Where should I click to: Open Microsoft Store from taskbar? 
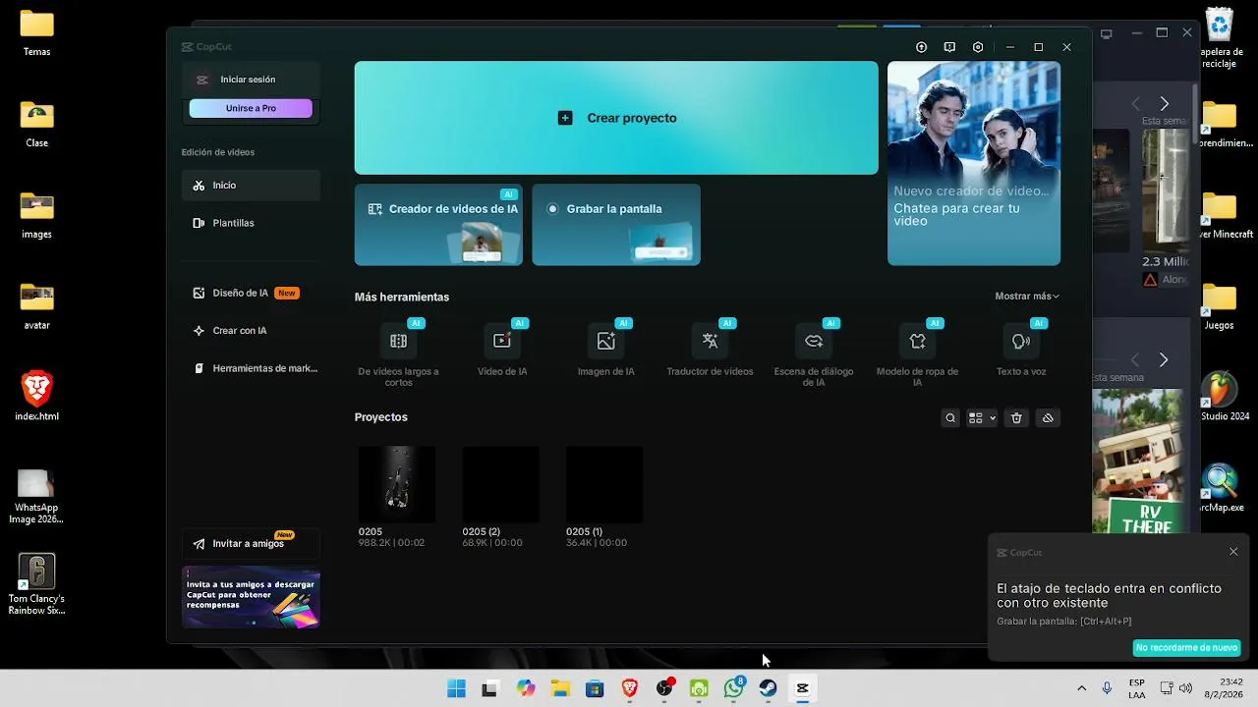595,688
